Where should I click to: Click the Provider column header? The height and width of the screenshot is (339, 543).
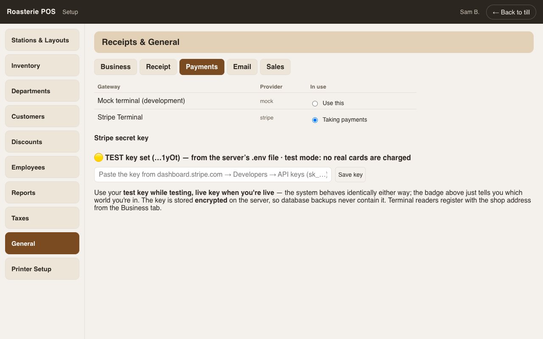click(271, 87)
